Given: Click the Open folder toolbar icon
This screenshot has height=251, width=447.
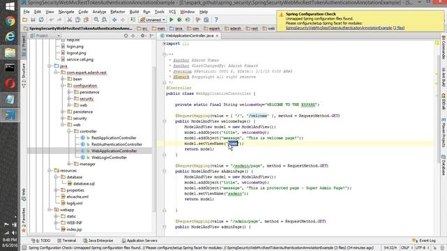Looking at the screenshot, I should pos(25,20).
